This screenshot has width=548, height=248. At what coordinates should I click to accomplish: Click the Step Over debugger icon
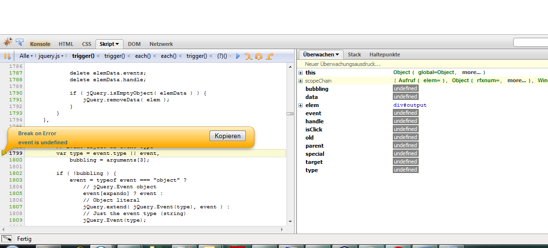click(x=259, y=56)
